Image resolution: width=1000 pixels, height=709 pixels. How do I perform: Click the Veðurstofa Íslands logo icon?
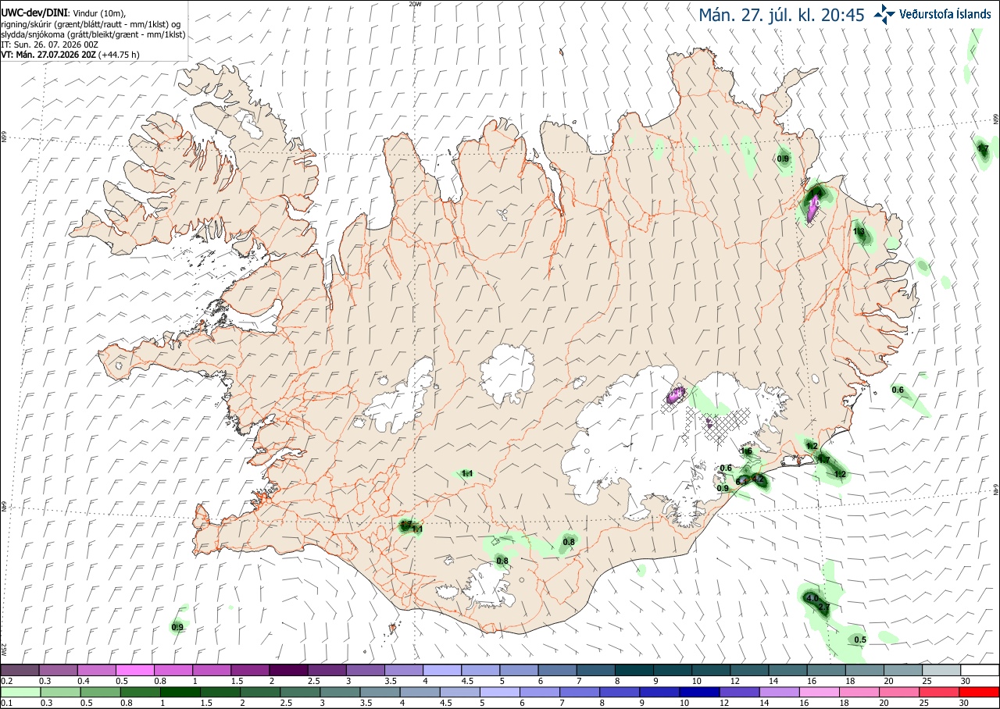pos(885,13)
